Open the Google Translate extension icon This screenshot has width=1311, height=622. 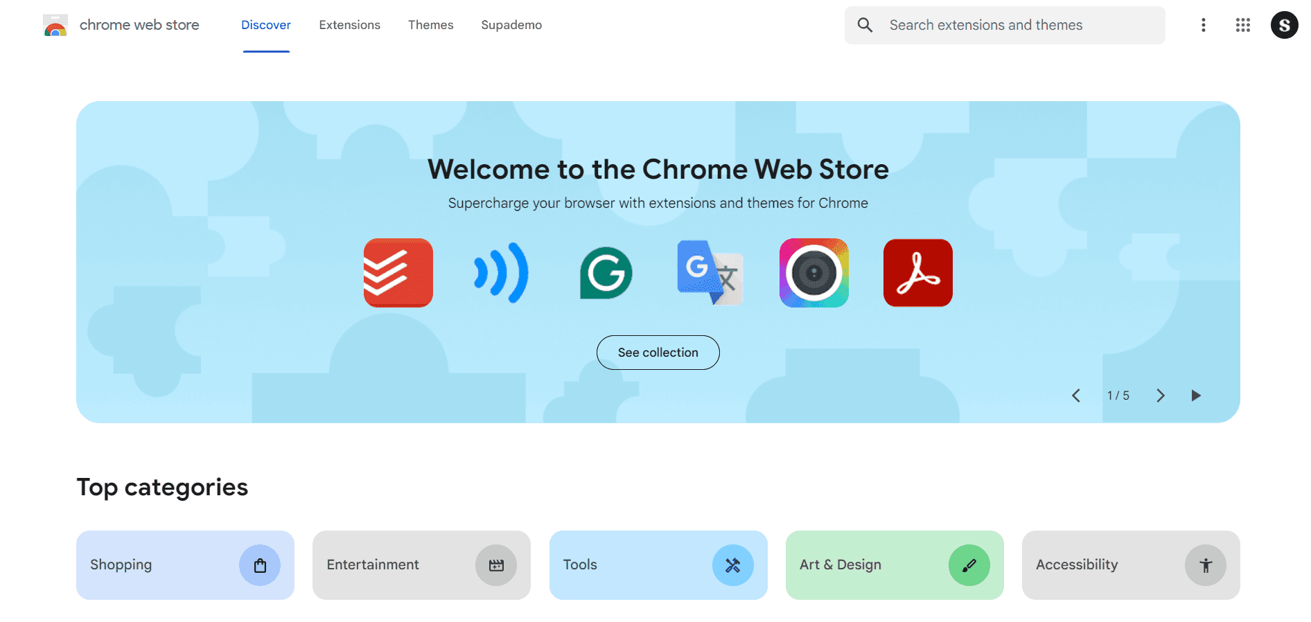click(710, 273)
